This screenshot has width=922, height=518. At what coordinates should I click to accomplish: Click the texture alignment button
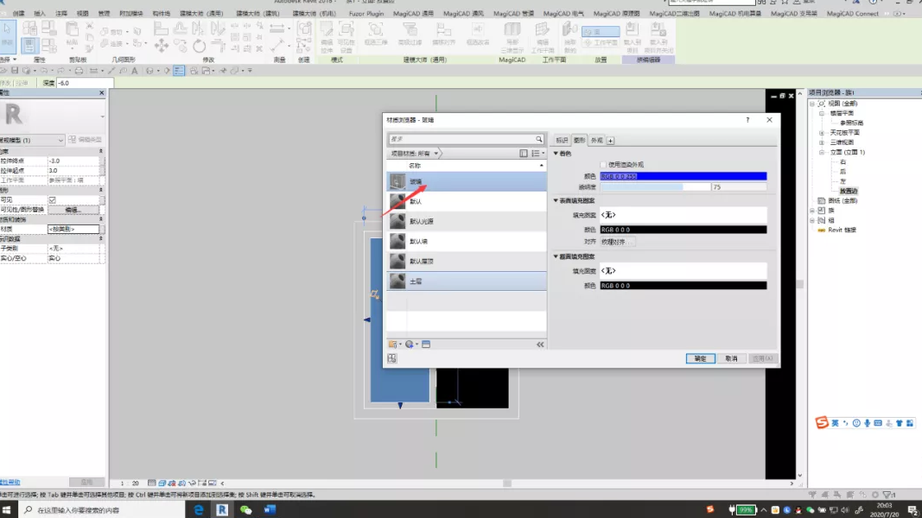click(617, 242)
